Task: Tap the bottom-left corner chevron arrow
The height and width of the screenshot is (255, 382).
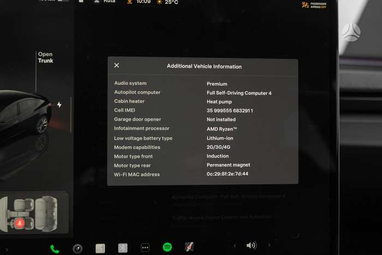Action: tap(7, 250)
